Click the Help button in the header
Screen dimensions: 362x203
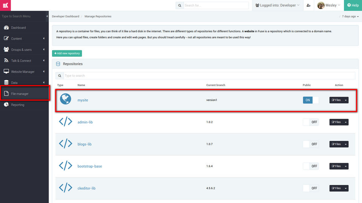pos(353,5)
